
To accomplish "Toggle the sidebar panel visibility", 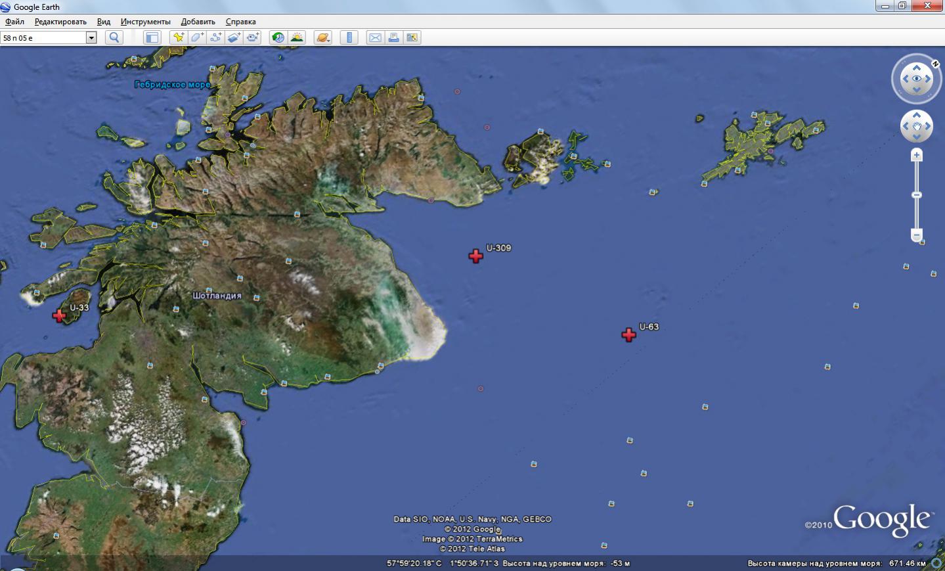I will tap(152, 37).
